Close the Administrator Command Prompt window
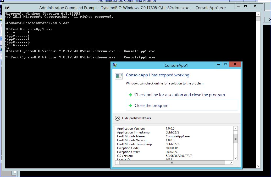Screen dimensions: 271x177 click(255, 7)
